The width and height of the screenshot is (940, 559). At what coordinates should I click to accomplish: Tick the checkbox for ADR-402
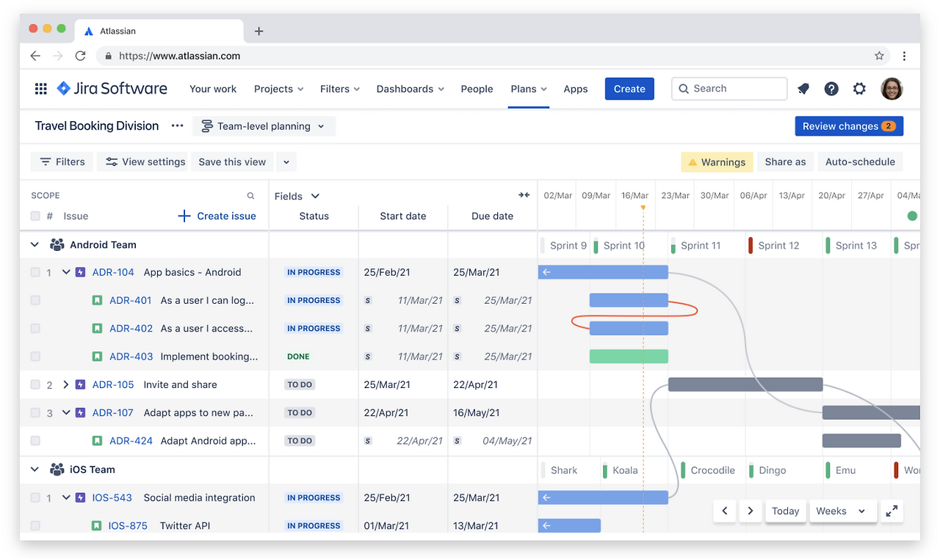35,329
